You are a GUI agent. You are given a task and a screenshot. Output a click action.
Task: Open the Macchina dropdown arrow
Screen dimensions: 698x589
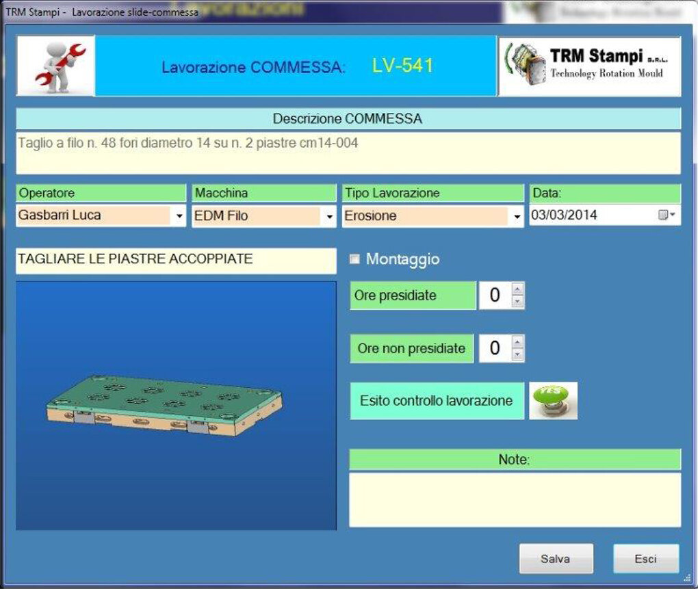pos(329,216)
